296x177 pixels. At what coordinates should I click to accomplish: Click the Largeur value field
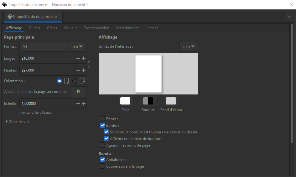coord(48,58)
